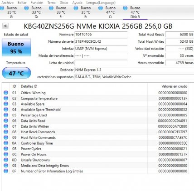Click raw value 0000000000013F
Viewport: 194px width, 191px height.
pos(173,98)
